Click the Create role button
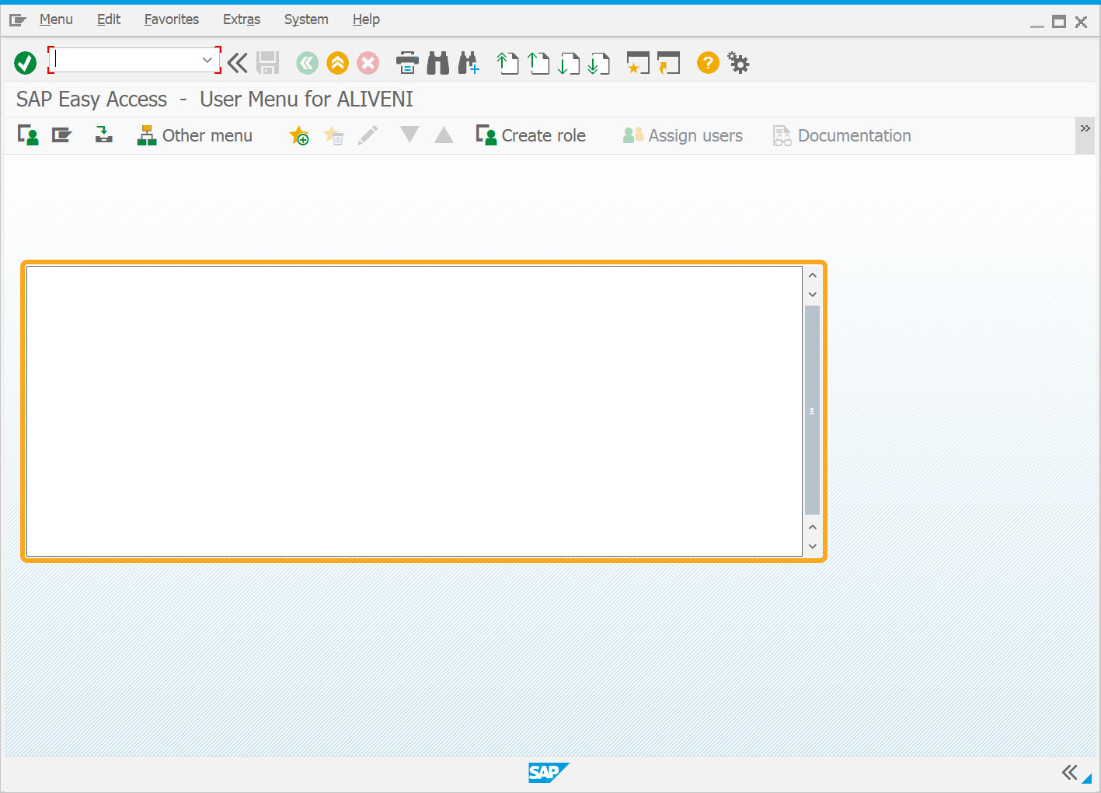Screen dimensions: 1101x793 pyautogui.click(x=531, y=135)
